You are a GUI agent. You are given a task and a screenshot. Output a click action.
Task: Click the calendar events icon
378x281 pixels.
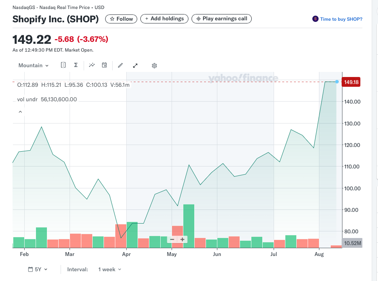click(x=104, y=65)
